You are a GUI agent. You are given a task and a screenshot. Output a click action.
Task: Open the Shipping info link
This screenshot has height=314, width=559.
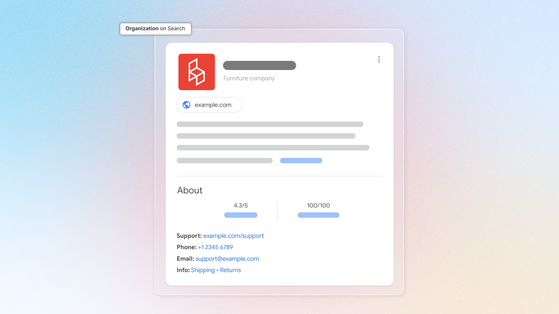click(x=203, y=270)
